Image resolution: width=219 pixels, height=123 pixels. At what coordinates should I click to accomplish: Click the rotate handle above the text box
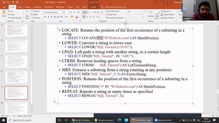coord(125,24)
